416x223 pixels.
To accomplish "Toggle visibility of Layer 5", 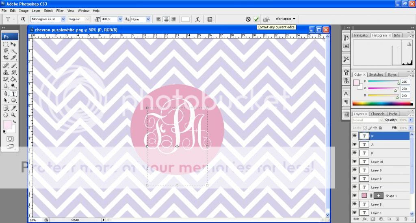I will tap(355, 204).
